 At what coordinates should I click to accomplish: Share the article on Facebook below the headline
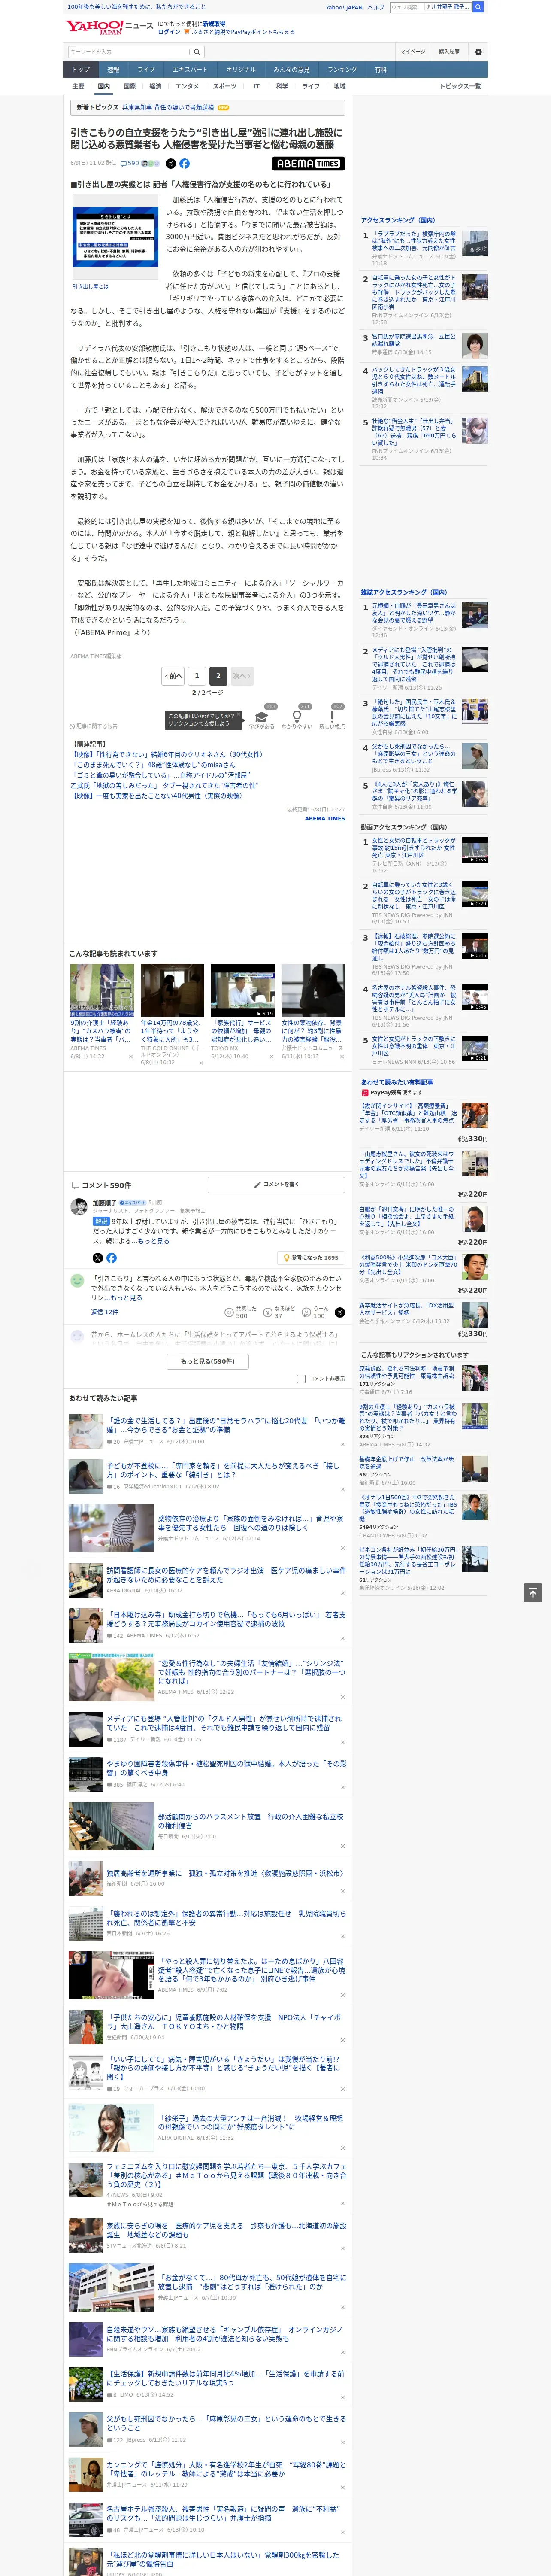point(184,163)
